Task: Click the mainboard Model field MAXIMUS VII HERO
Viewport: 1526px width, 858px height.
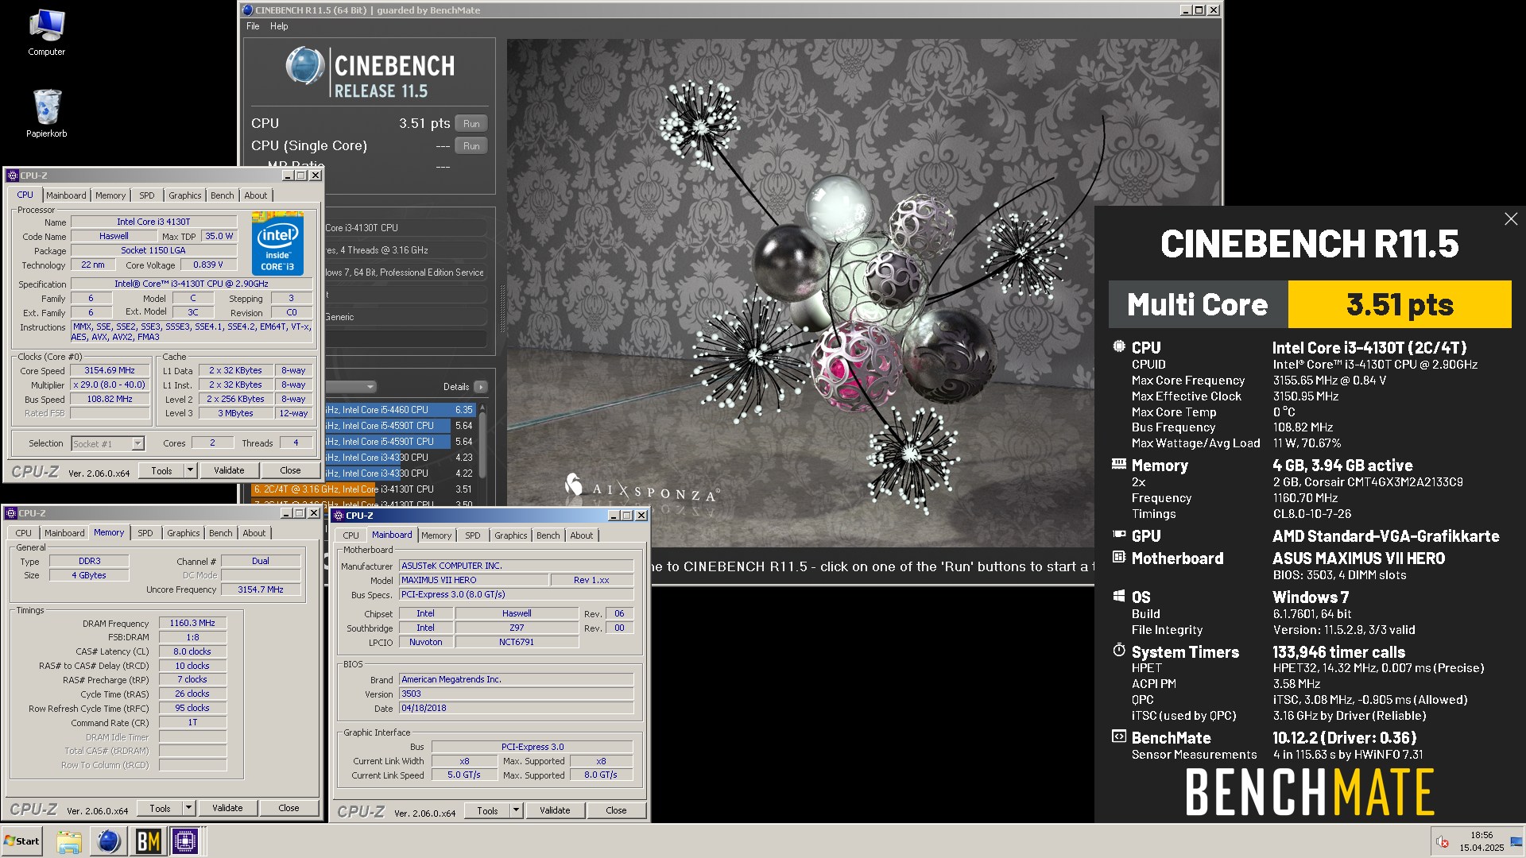Action: coord(474,580)
